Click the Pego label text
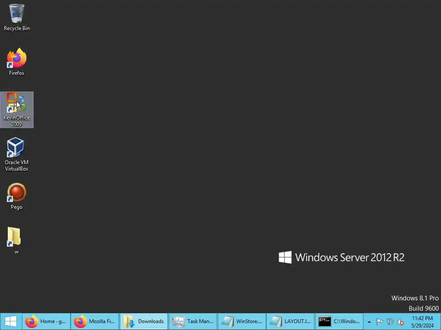 pyautogui.click(x=17, y=207)
